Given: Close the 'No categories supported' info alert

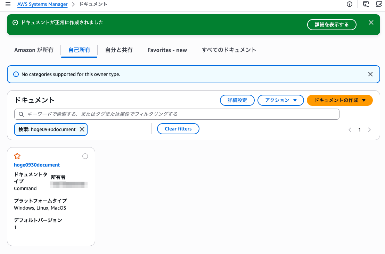Looking at the screenshot, I should (x=370, y=74).
